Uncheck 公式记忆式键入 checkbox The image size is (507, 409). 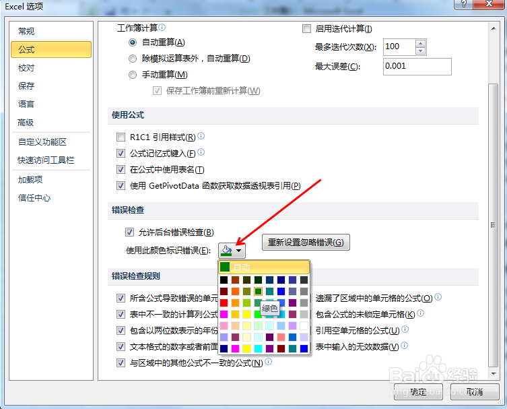point(121,154)
